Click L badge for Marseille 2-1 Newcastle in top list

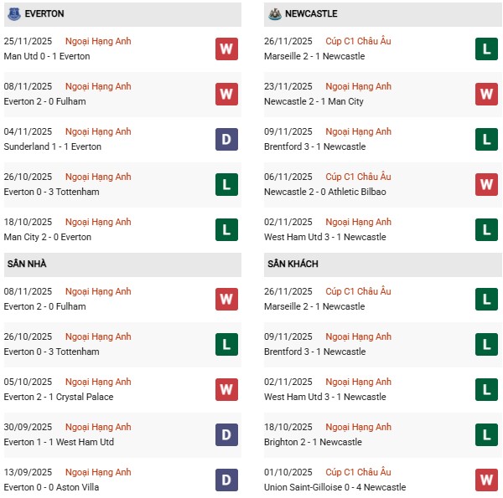point(487,49)
